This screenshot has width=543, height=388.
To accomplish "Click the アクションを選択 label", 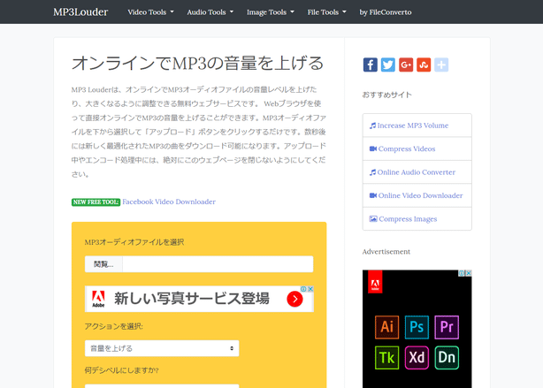I will point(113,326).
